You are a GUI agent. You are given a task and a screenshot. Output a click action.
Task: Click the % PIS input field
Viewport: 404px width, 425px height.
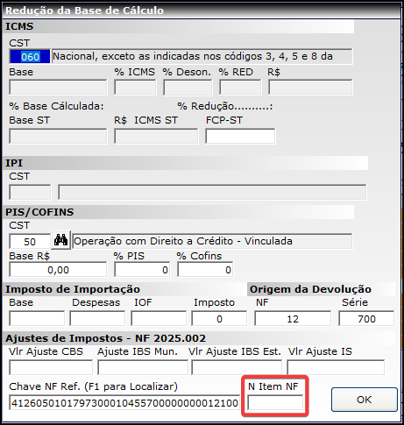142,269
